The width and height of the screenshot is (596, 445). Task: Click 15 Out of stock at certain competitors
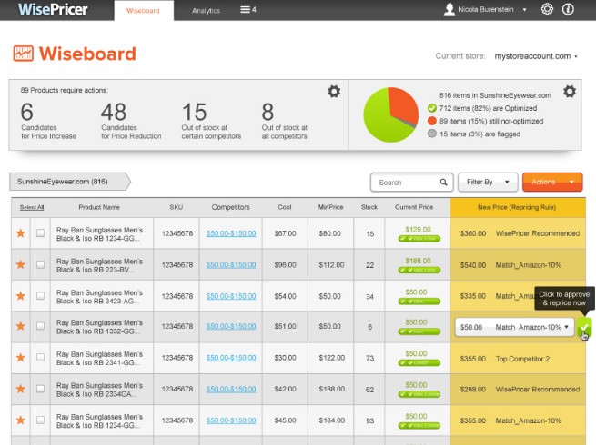pyautogui.click(x=211, y=121)
